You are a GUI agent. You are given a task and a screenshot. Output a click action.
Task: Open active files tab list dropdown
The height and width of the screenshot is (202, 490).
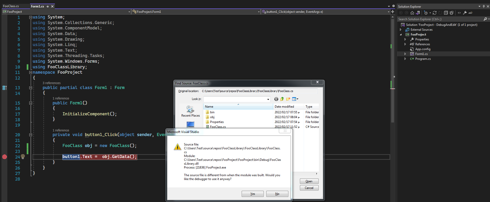click(x=389, y=6)
